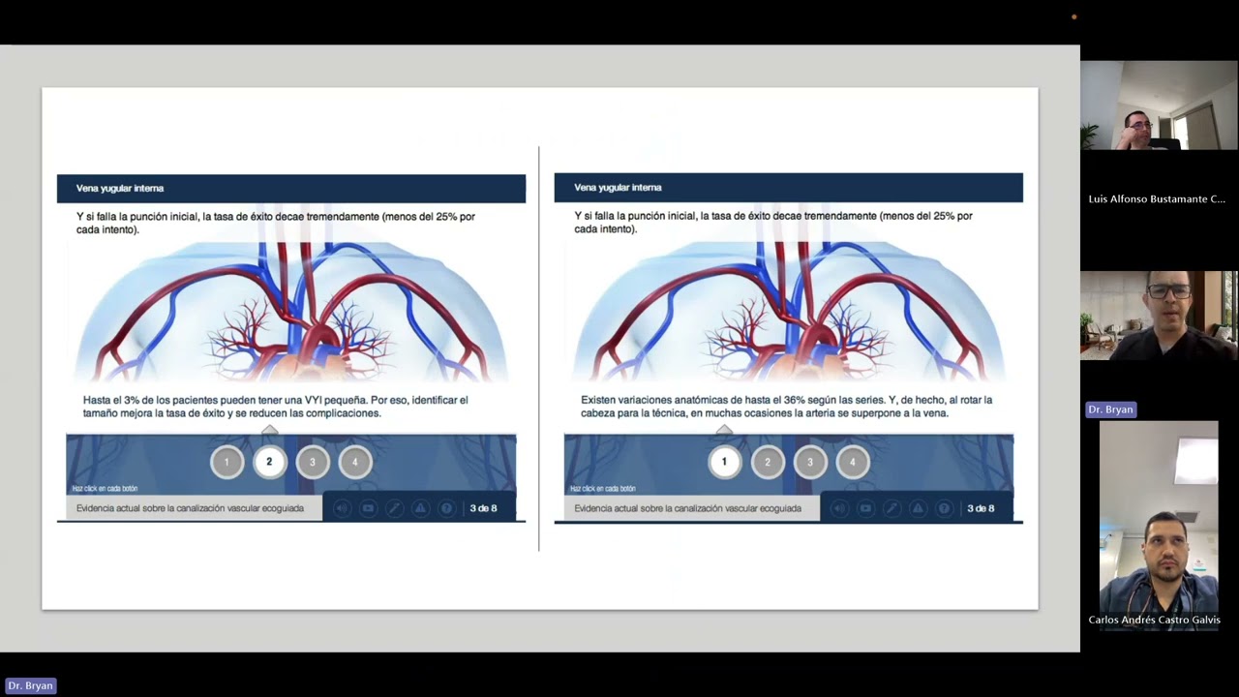1239x697 pixels.
Task: Click the speaker audio icon in right slide toolbar
Action: point(839,508)
